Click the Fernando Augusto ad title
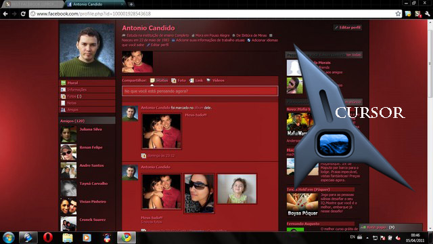This screenshot has width=433, height=244. click(x=303, y=224)
